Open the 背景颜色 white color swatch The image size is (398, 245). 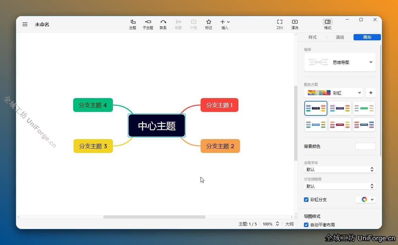(x=366, y=146)
